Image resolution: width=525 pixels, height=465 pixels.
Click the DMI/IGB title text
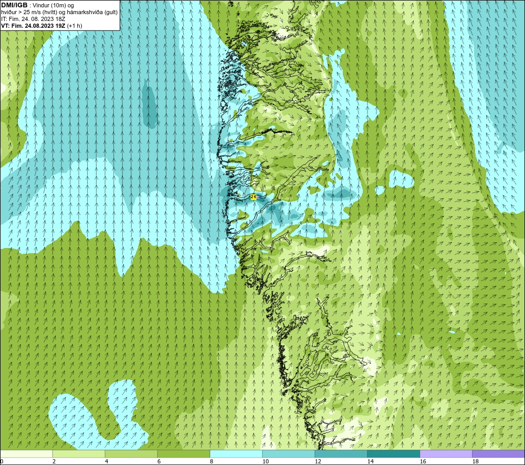[x=14, y=5]
